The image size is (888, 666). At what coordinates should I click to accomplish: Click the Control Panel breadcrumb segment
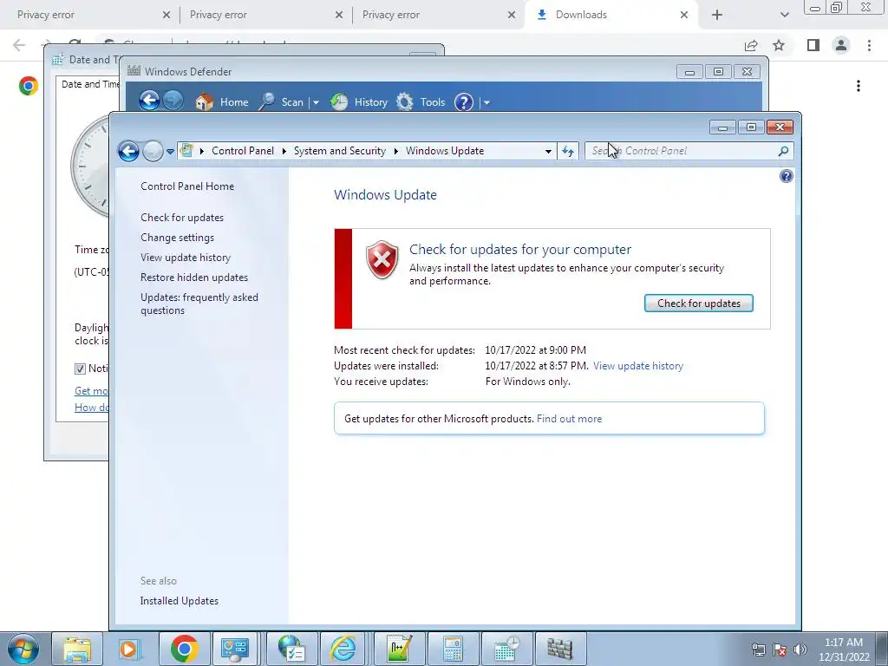[x=243, y=151]
